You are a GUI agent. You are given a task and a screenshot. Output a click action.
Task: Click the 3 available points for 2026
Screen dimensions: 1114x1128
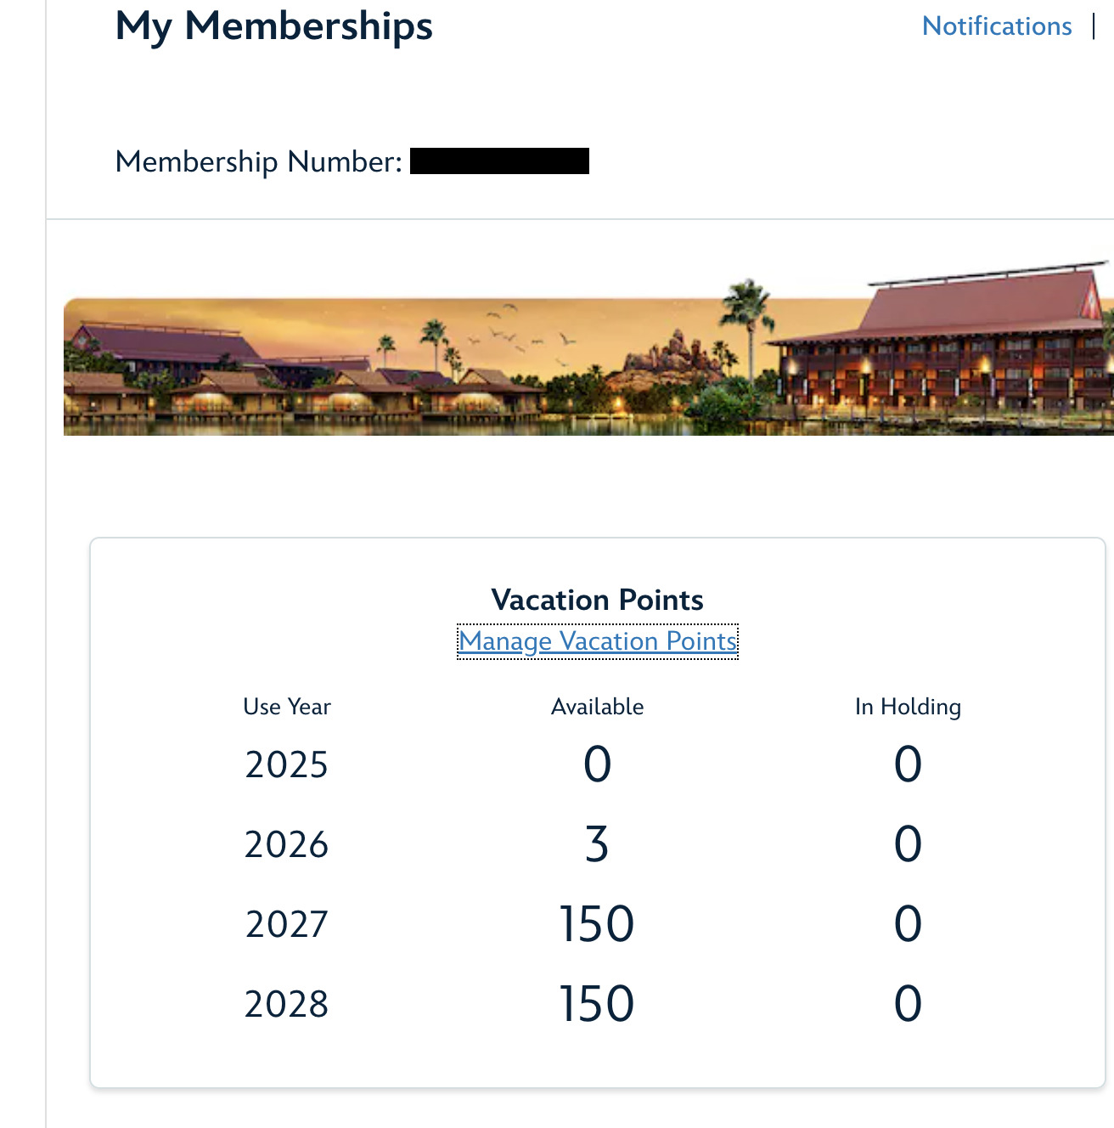pyautogui.click(x=597, y=844)
